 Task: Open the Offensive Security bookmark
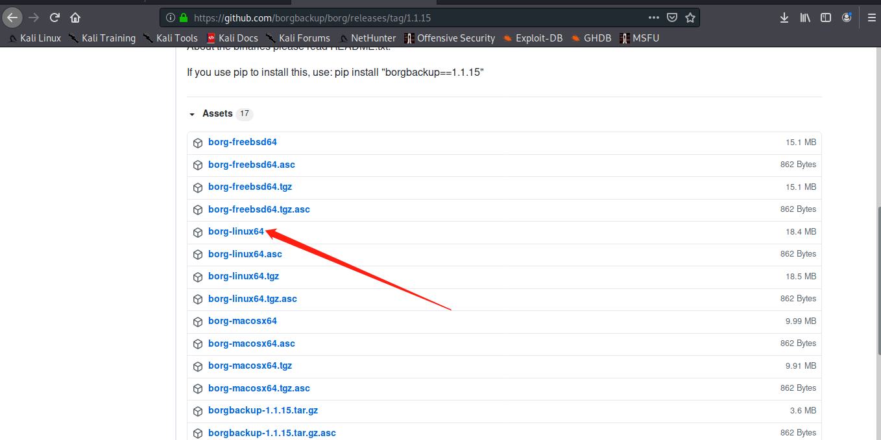click(450, 38)
